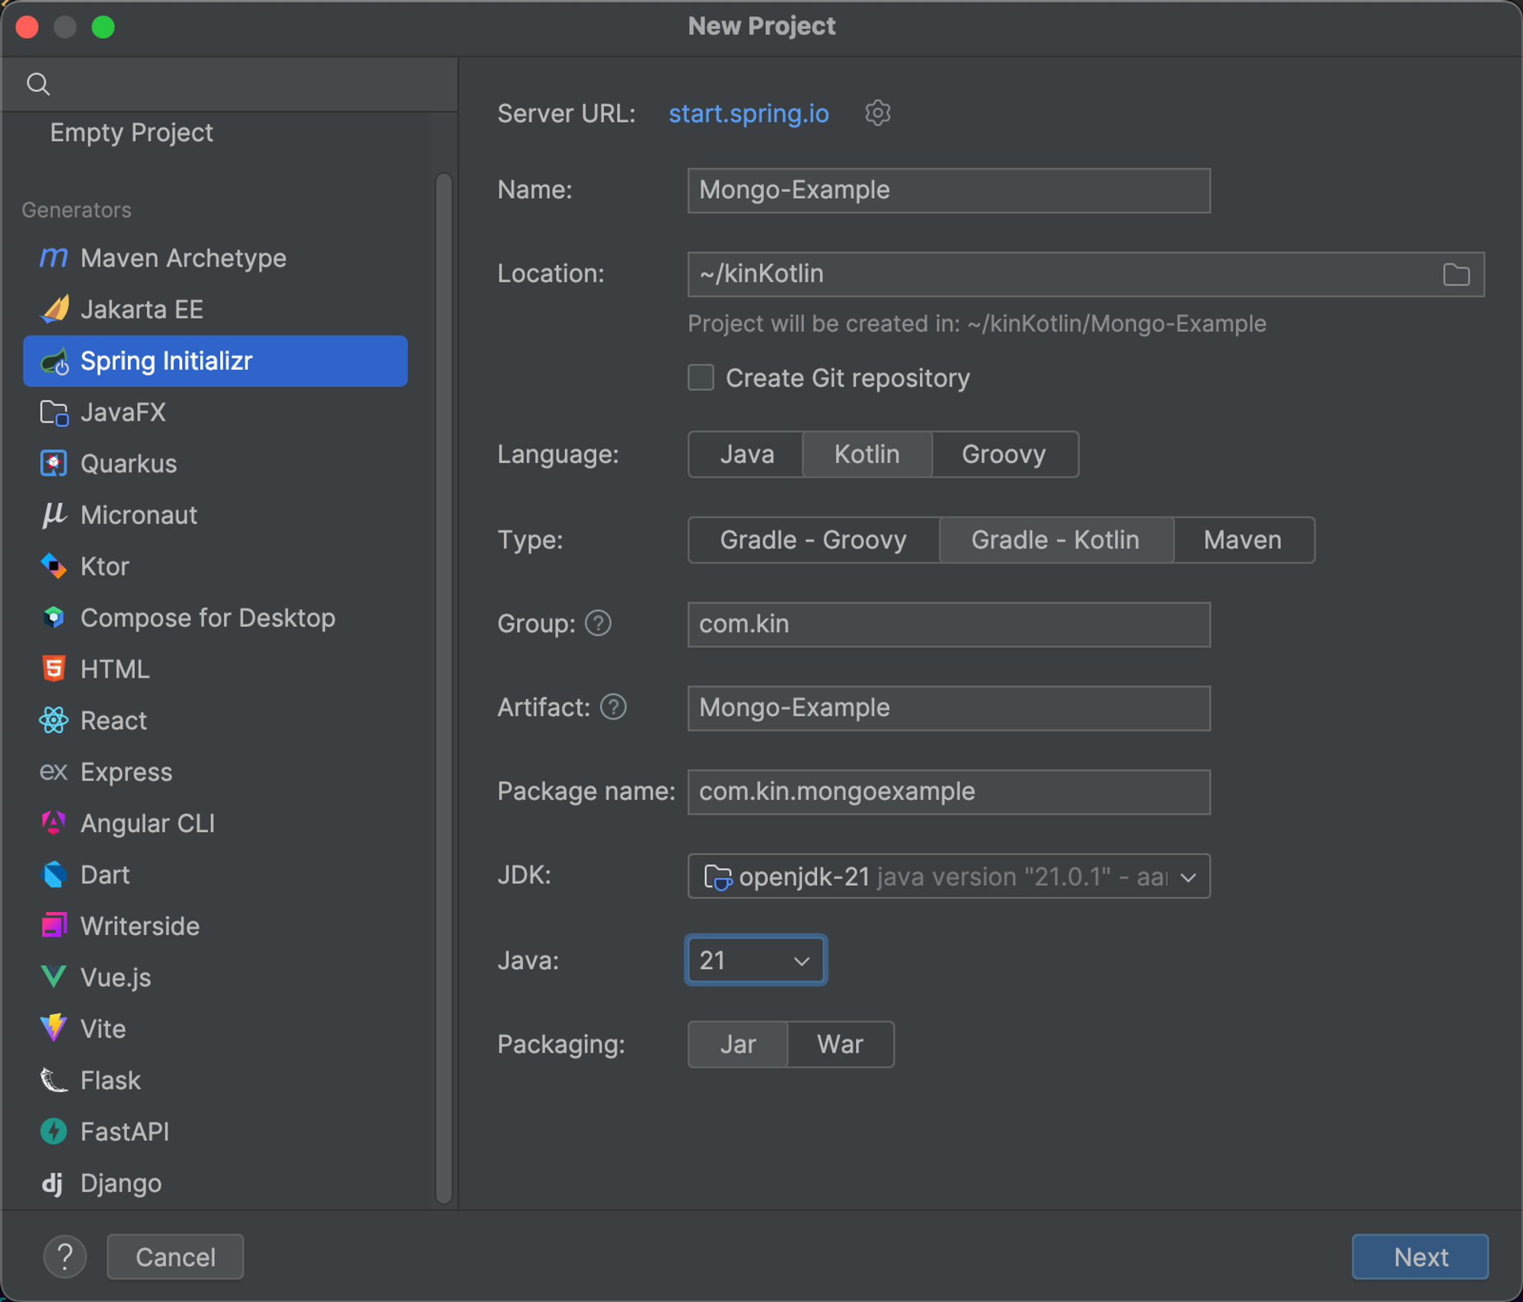The height and width of the screenshot is (1302, 1523).
Task: Switch language to Java
Action: (x=746, y=455)
